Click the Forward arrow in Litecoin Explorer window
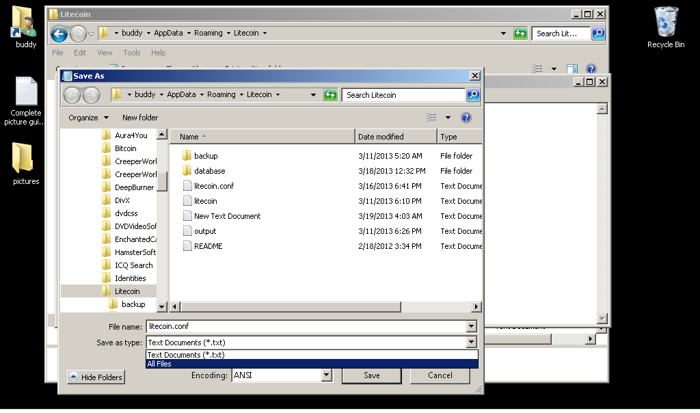This screenshot has height=413, width=700. [78, 34]
